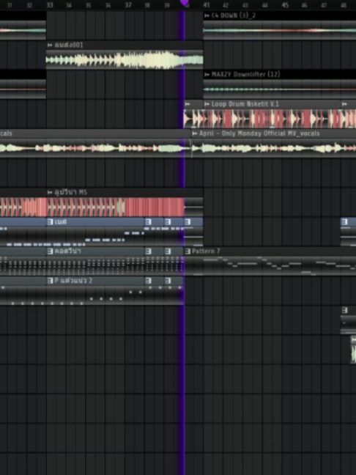
Task: Click menu icon of short drum clip before Loop Drum
Action: click(x=188, y=104)
